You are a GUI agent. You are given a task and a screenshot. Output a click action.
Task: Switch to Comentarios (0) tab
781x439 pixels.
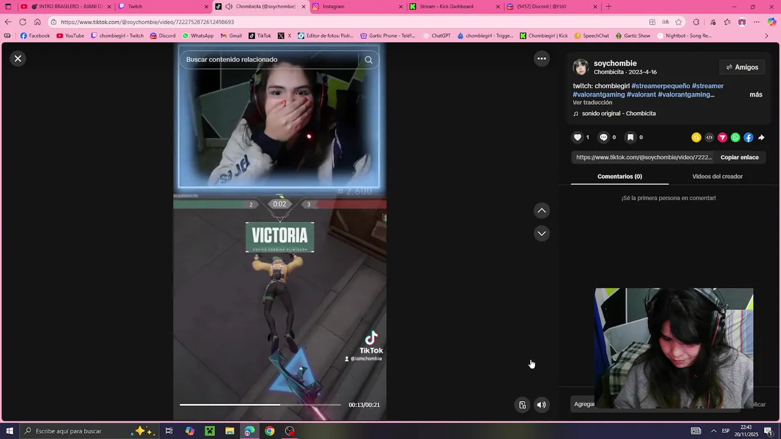620,176
